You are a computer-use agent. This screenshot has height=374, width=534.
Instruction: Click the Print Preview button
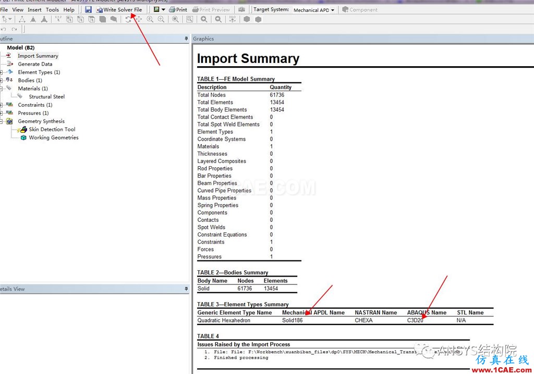tap(211, 9)
